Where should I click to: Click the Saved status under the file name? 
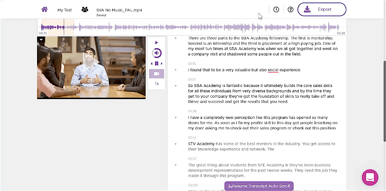click(101, 15)
